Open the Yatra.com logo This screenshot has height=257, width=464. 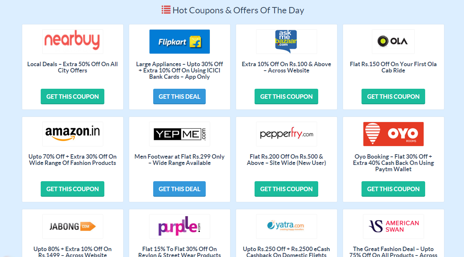coord(286,226)
